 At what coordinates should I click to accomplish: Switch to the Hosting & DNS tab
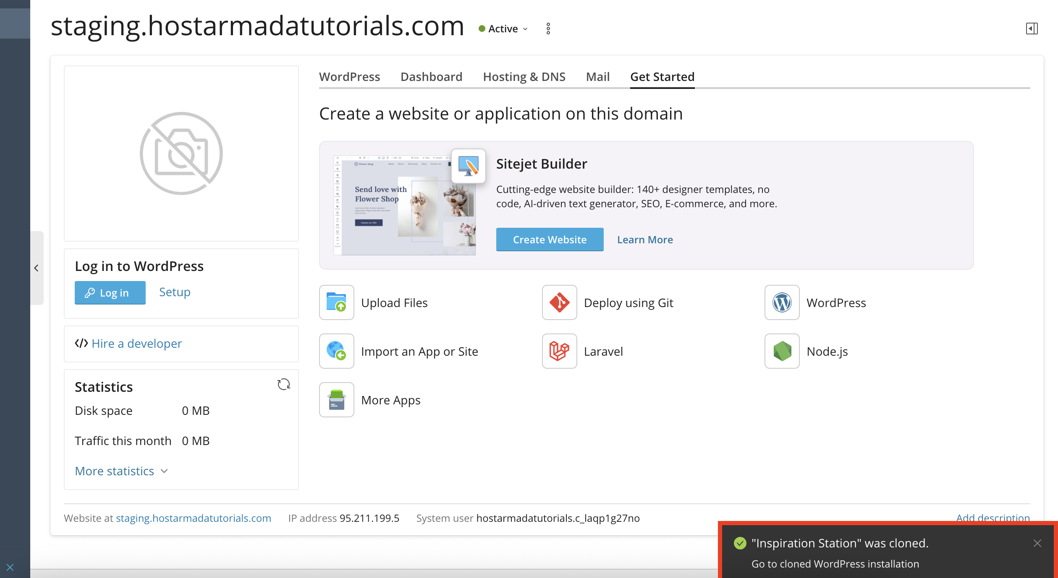click(x=524, y=77)
